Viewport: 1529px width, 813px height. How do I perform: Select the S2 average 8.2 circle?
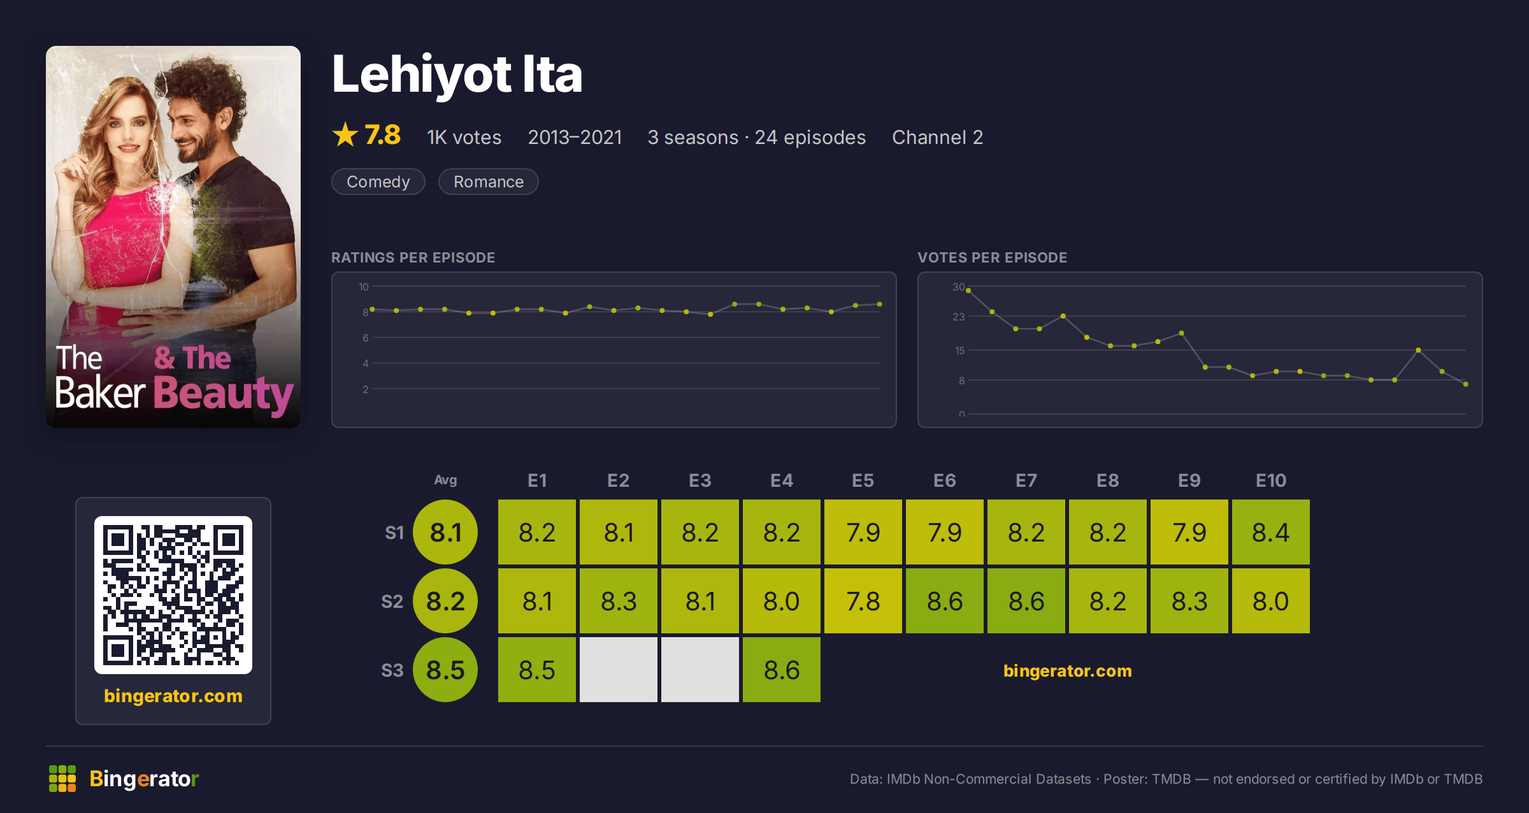coord(445,601)
